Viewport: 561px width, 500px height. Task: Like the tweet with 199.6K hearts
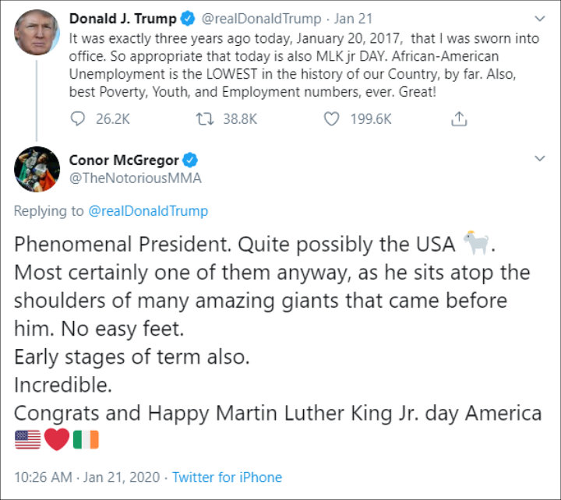[331, 118]
